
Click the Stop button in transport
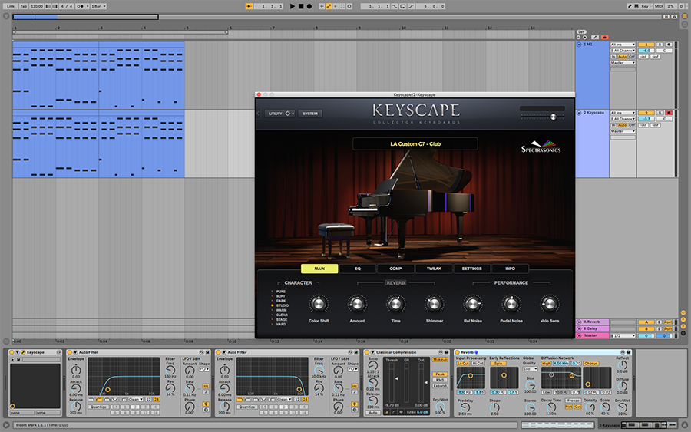(x=301, y=6)
